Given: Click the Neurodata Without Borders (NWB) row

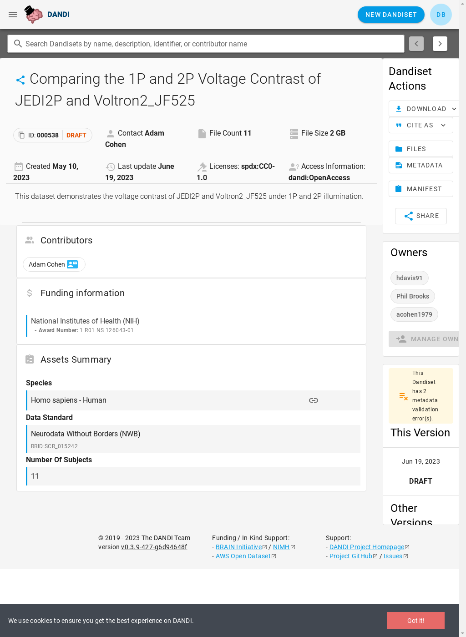Looking at the screenshot, I should click(193, 439).
